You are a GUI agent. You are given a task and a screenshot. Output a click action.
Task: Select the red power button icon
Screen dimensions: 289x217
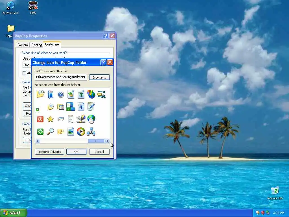click(40, 119)
